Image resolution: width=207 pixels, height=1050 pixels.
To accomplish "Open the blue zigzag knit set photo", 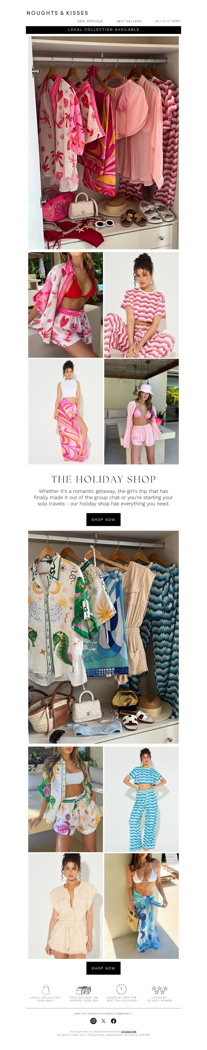I will click(x=141, y=799).
